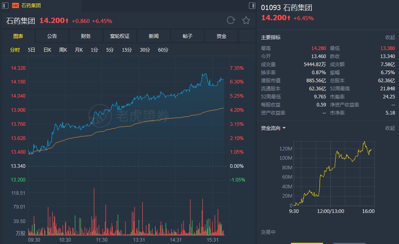Toggle the left sidebar panel icon
Screen dimensions: 399x244
pyautogui.click(x=5, y=5)
